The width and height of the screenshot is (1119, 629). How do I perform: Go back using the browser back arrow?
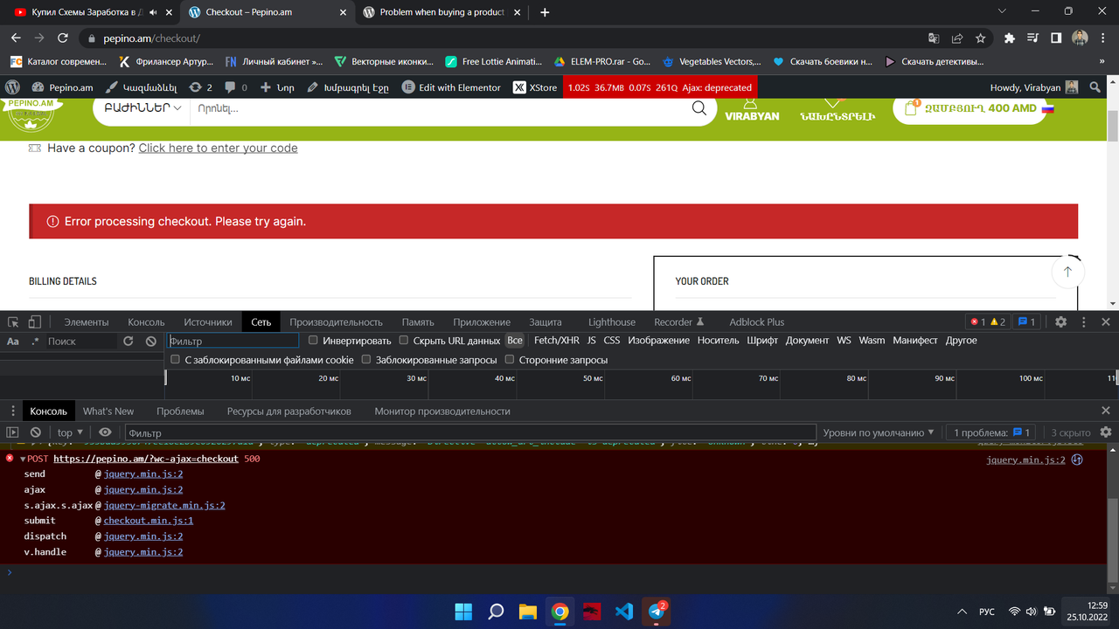[x=16, y=38]
